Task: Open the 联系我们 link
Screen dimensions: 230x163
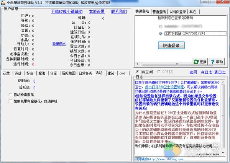Action: (119, 11)
